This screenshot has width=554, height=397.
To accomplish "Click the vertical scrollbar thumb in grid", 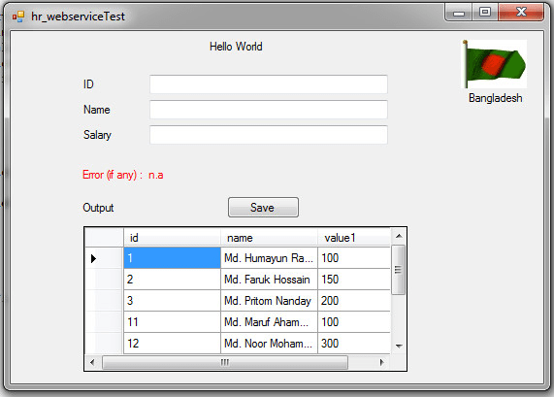I will point(399,270).
